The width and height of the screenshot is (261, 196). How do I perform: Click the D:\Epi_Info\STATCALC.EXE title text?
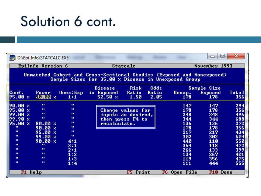[x=43, y=58]
